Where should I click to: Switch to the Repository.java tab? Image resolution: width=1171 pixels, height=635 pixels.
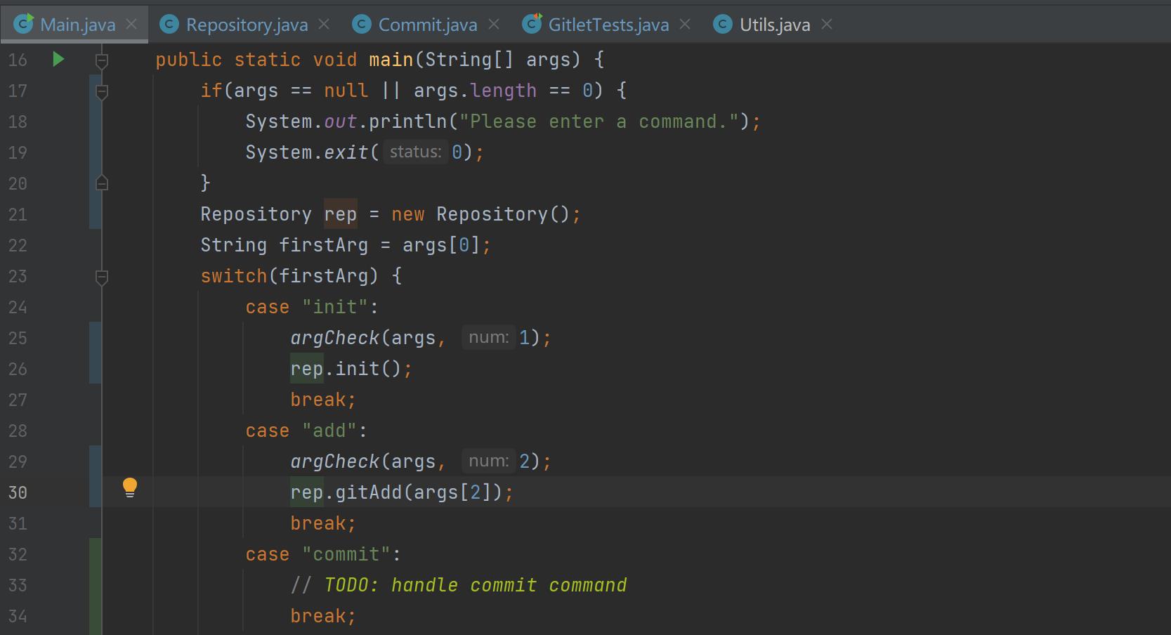click(247, 25)
